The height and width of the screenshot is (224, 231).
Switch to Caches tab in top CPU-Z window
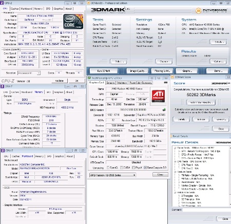click(x=15, y=9)
